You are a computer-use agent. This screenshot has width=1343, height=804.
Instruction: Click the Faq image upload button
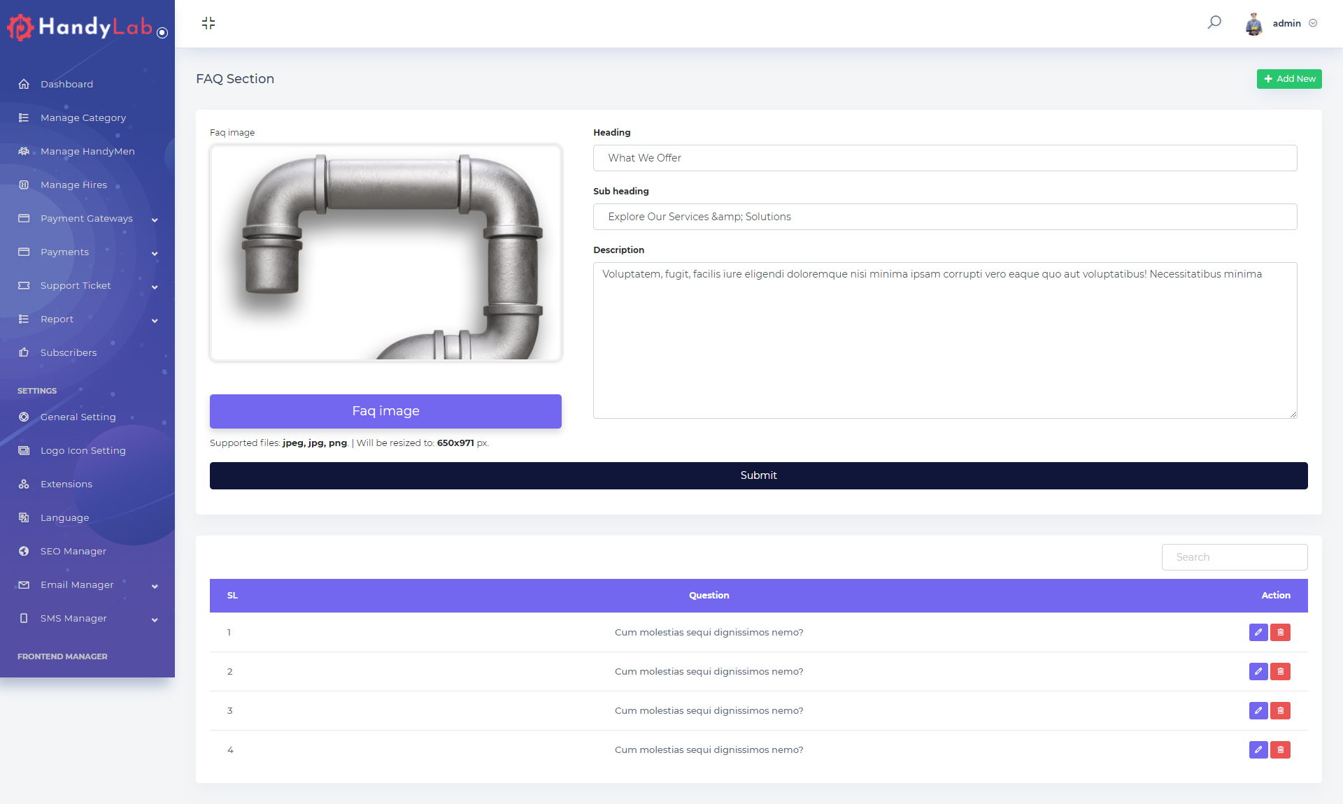385,411
